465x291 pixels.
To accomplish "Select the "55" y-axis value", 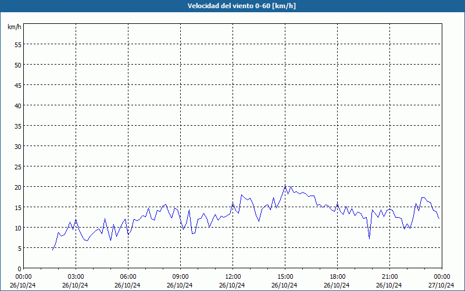I will coord(18,45).
